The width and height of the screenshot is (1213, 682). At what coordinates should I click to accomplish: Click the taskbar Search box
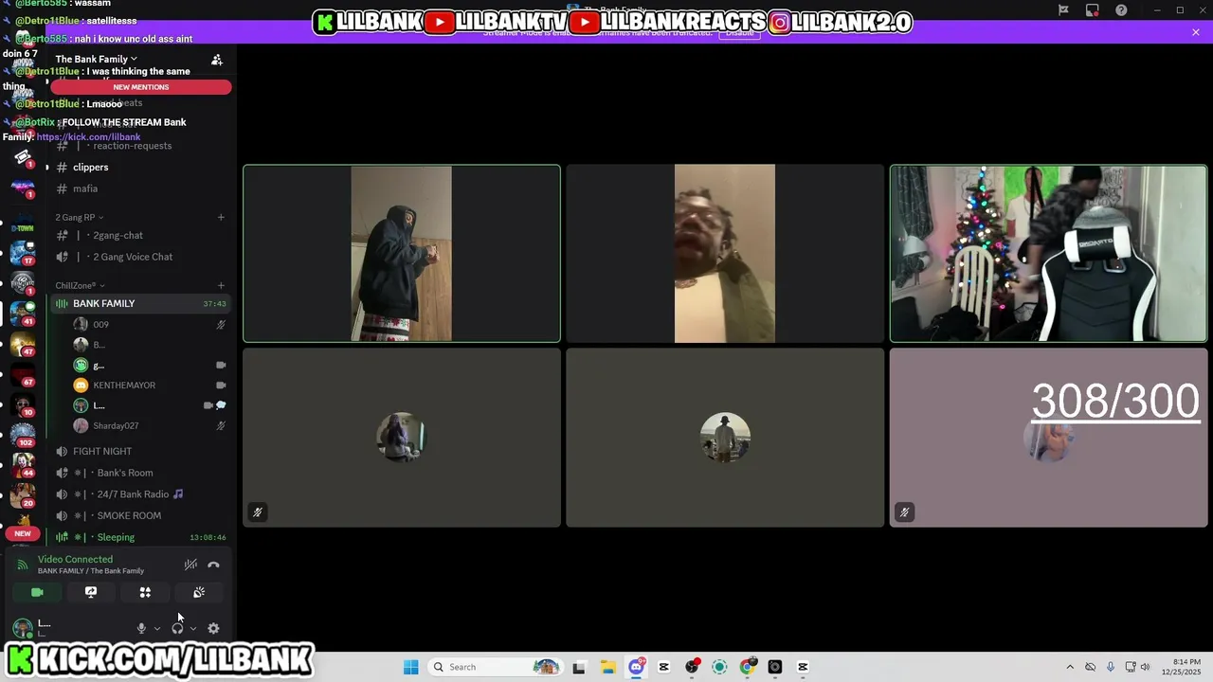point(495,667)
